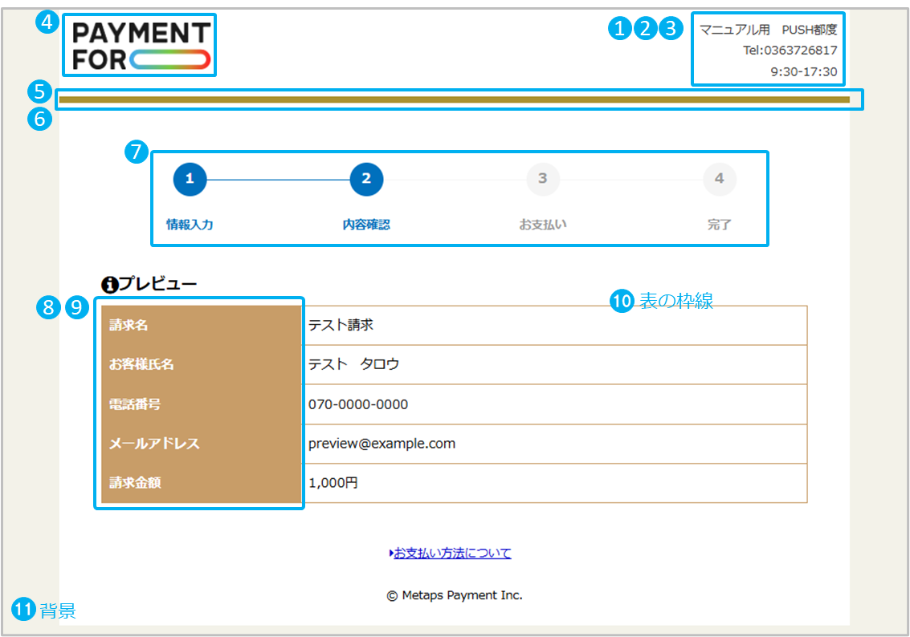
Task: Click the Tel:0363726817 phone number in header
Action: [x=790, y=51]
